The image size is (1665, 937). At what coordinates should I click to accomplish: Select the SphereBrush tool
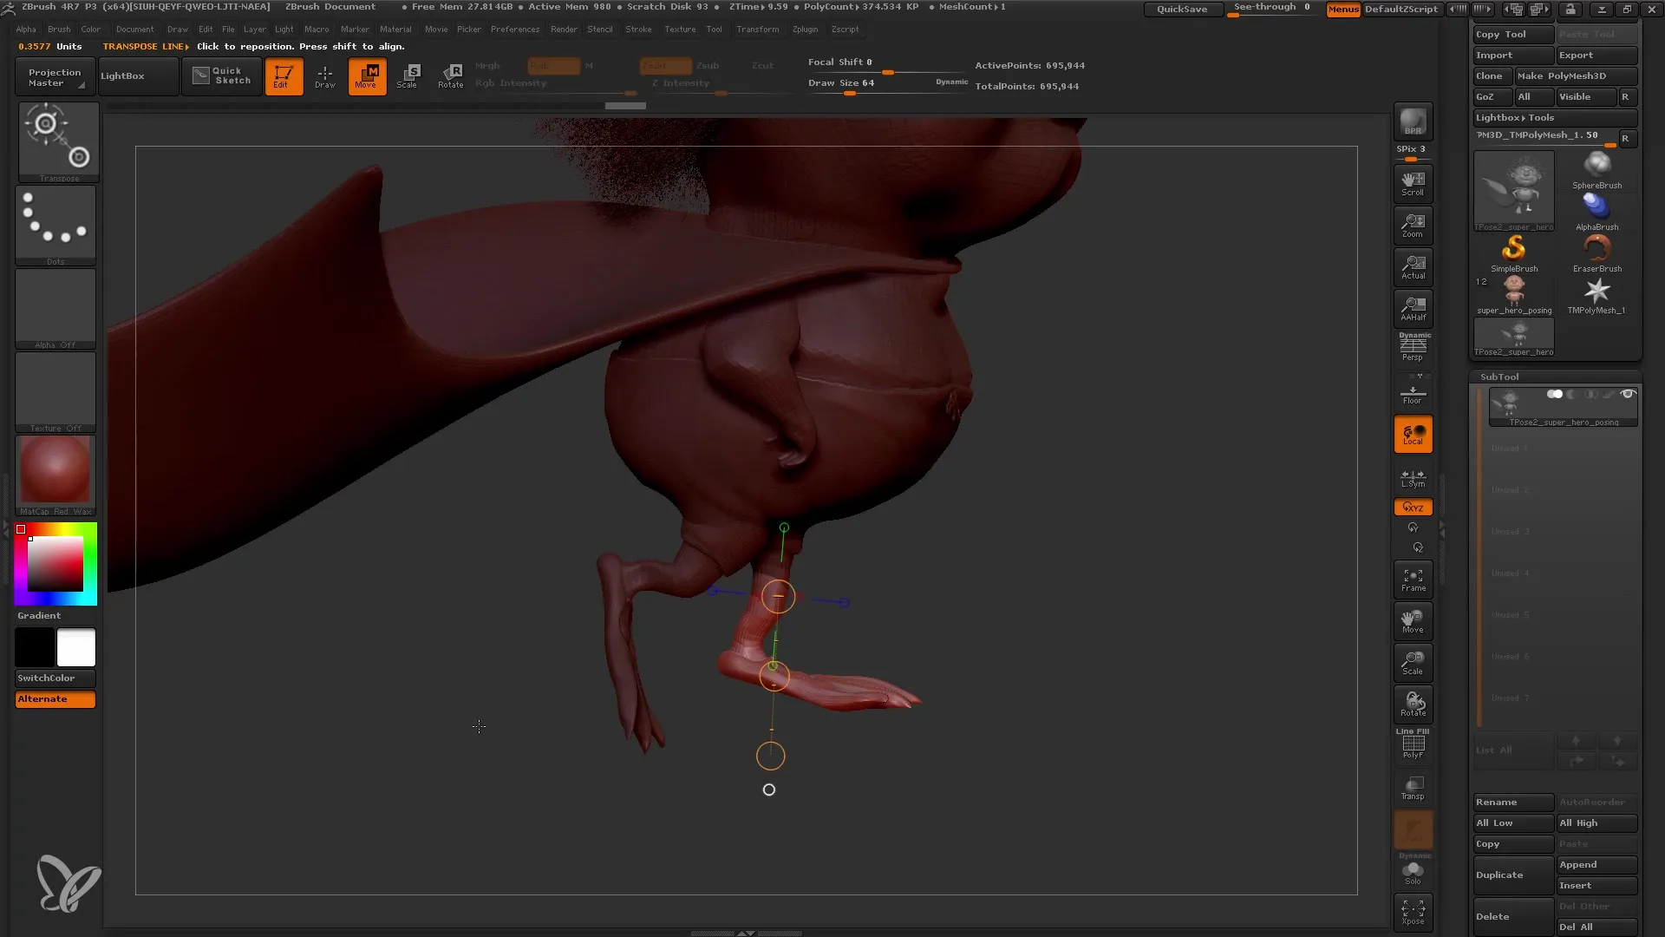(x=1596, y=170)
